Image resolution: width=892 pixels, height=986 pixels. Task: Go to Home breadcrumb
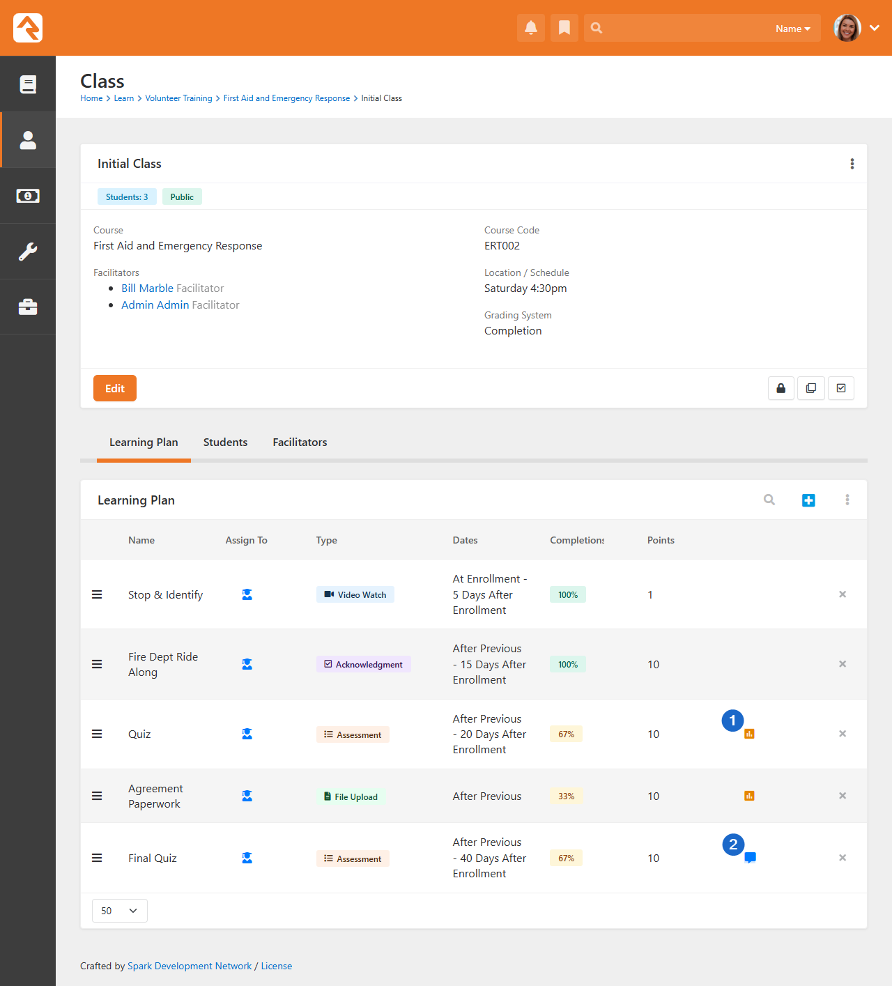pyautogui.click(x=91, y=98)
